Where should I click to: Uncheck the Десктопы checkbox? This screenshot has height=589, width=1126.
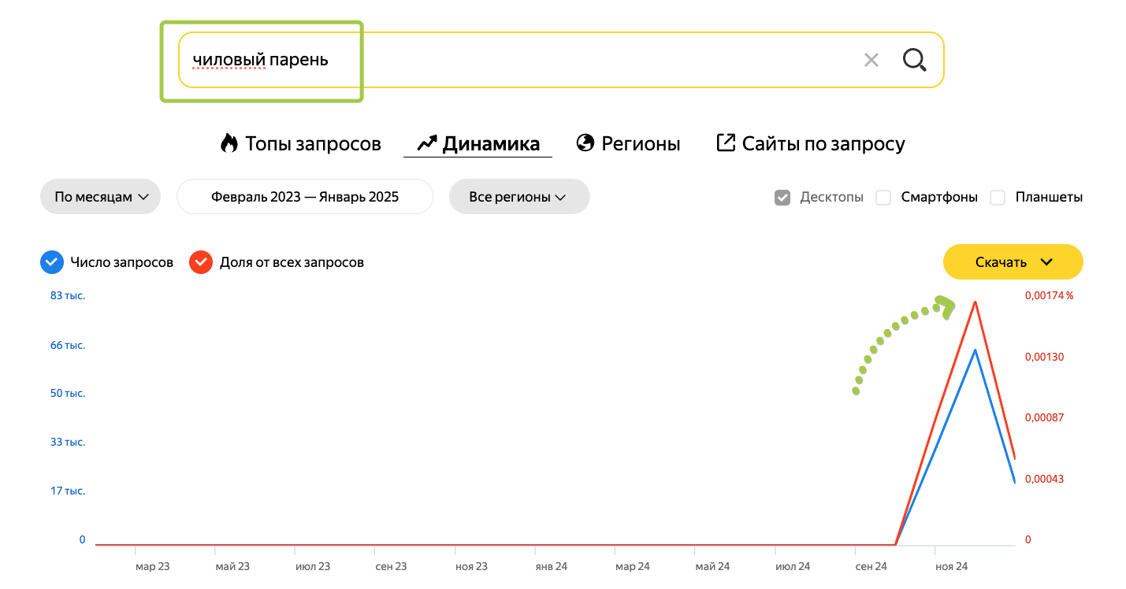[782, 198]
